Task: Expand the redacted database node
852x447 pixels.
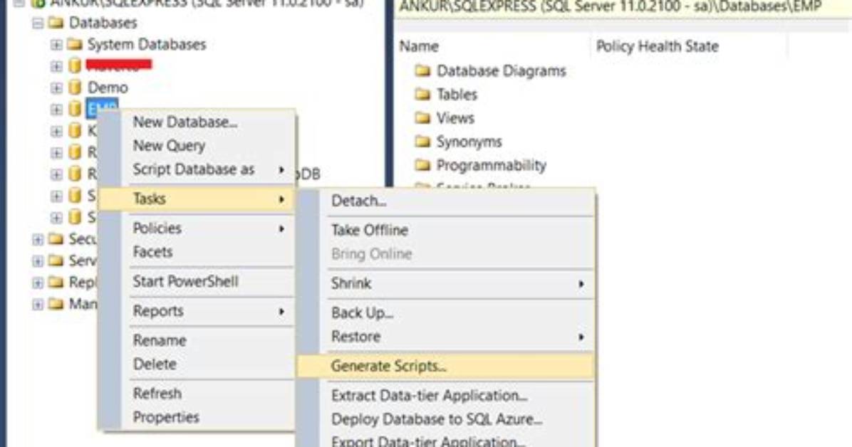Action: 56,66
